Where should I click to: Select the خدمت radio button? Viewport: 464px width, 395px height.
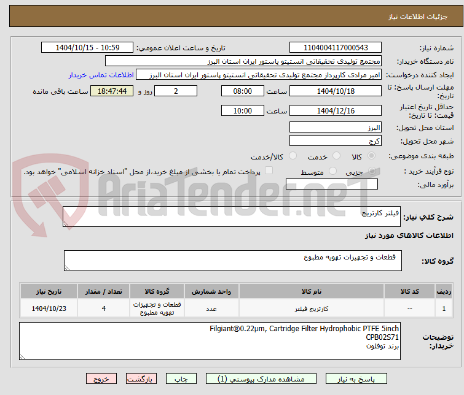336,156
